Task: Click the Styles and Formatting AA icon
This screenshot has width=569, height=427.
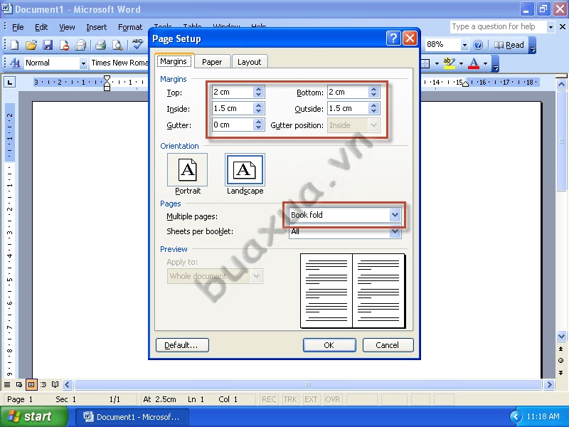Action: [15, 63]
